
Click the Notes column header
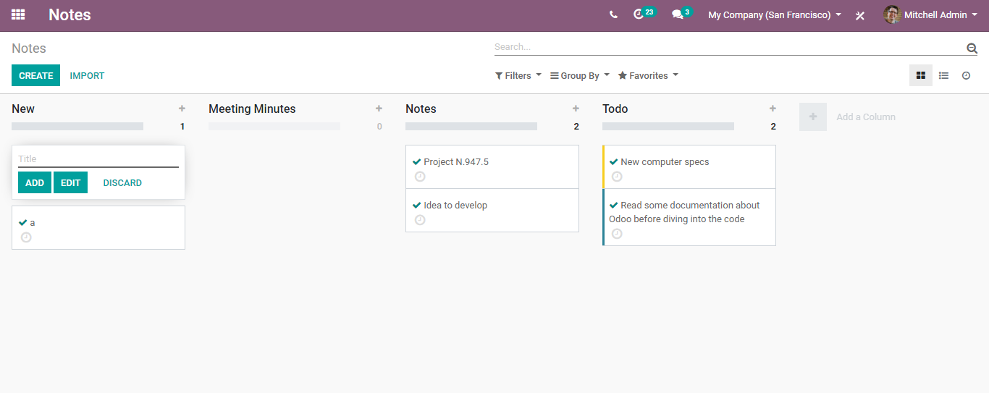[x=421, y=109]
